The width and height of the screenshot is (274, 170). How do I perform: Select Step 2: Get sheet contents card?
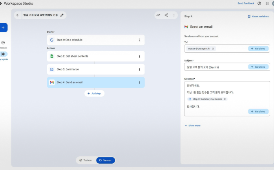(x=96, y=56)
